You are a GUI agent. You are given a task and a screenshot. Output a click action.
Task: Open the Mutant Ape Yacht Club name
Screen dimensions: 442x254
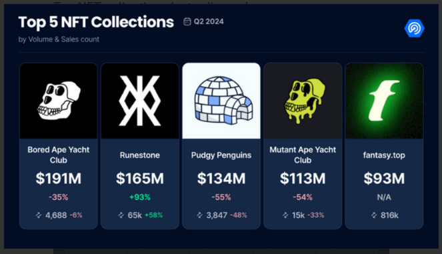(303, 155)
